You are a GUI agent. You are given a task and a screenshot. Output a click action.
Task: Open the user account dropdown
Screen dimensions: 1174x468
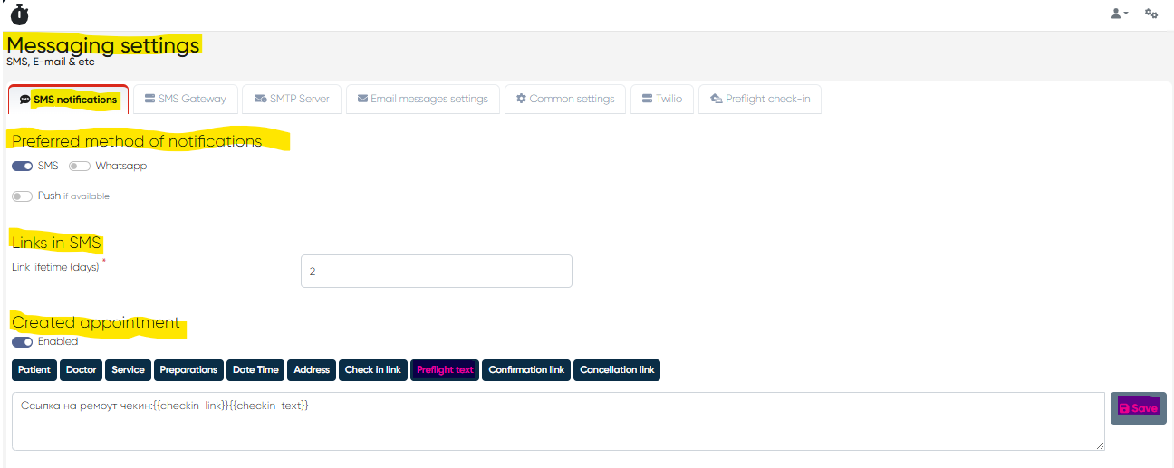[x=1120, y=14]
